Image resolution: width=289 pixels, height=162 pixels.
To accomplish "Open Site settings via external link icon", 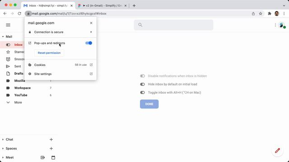I will 91,74.
